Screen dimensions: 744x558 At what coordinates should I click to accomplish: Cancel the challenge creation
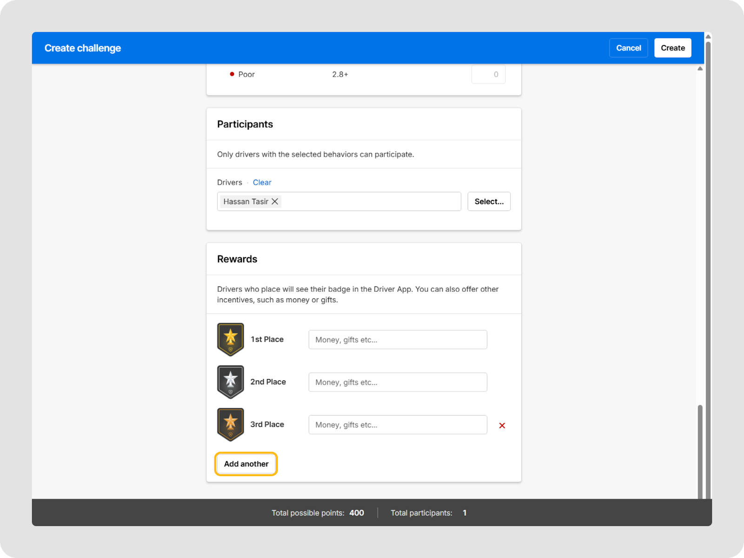(628, 48)
